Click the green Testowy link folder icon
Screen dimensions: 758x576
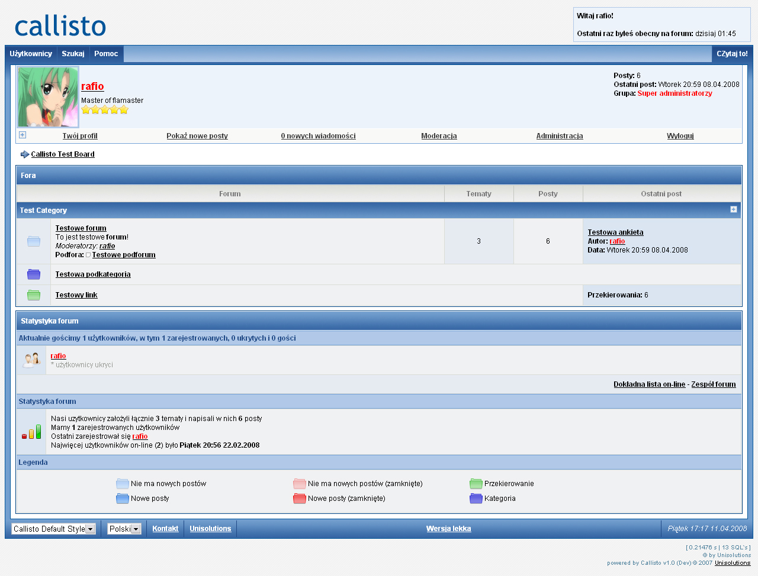click(34, 295)
